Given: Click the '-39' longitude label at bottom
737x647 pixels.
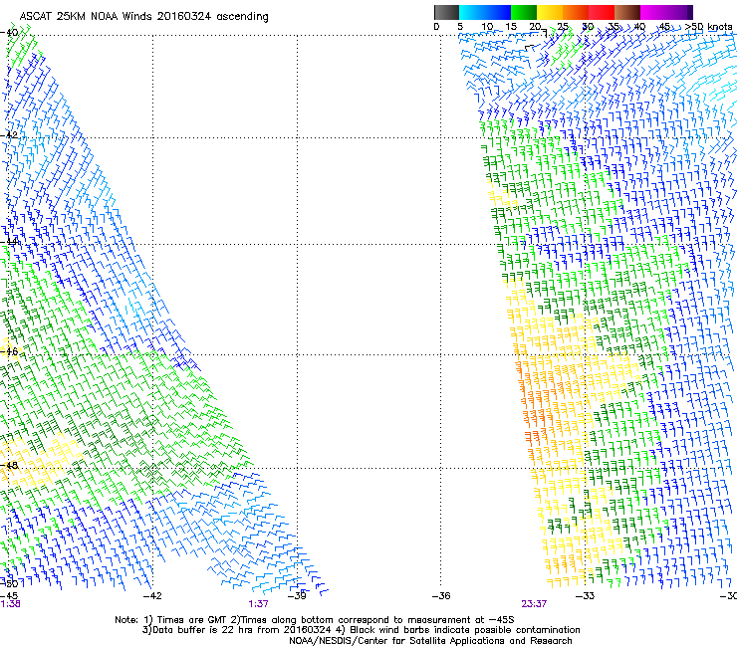Looking at the screenshot, I should coord(297,596).
